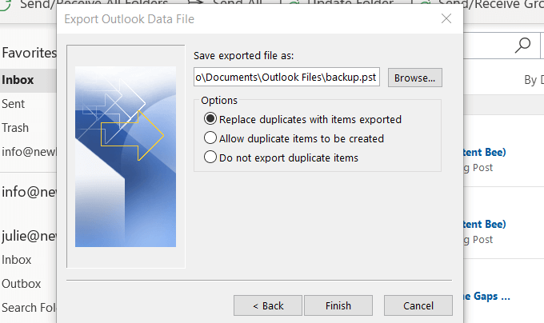Screen dimensions: 544x323
Task: Cancel the export wizard
Action: (418, 305)
